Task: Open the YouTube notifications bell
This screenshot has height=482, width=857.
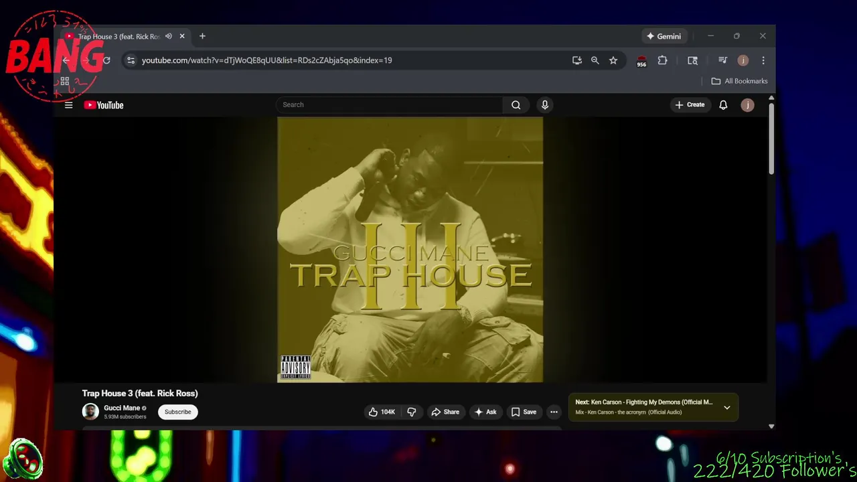Action: 723,105
